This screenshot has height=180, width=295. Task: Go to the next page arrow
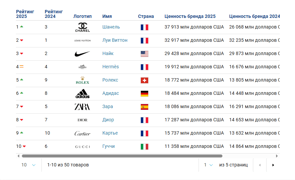[x=273, y=165]
